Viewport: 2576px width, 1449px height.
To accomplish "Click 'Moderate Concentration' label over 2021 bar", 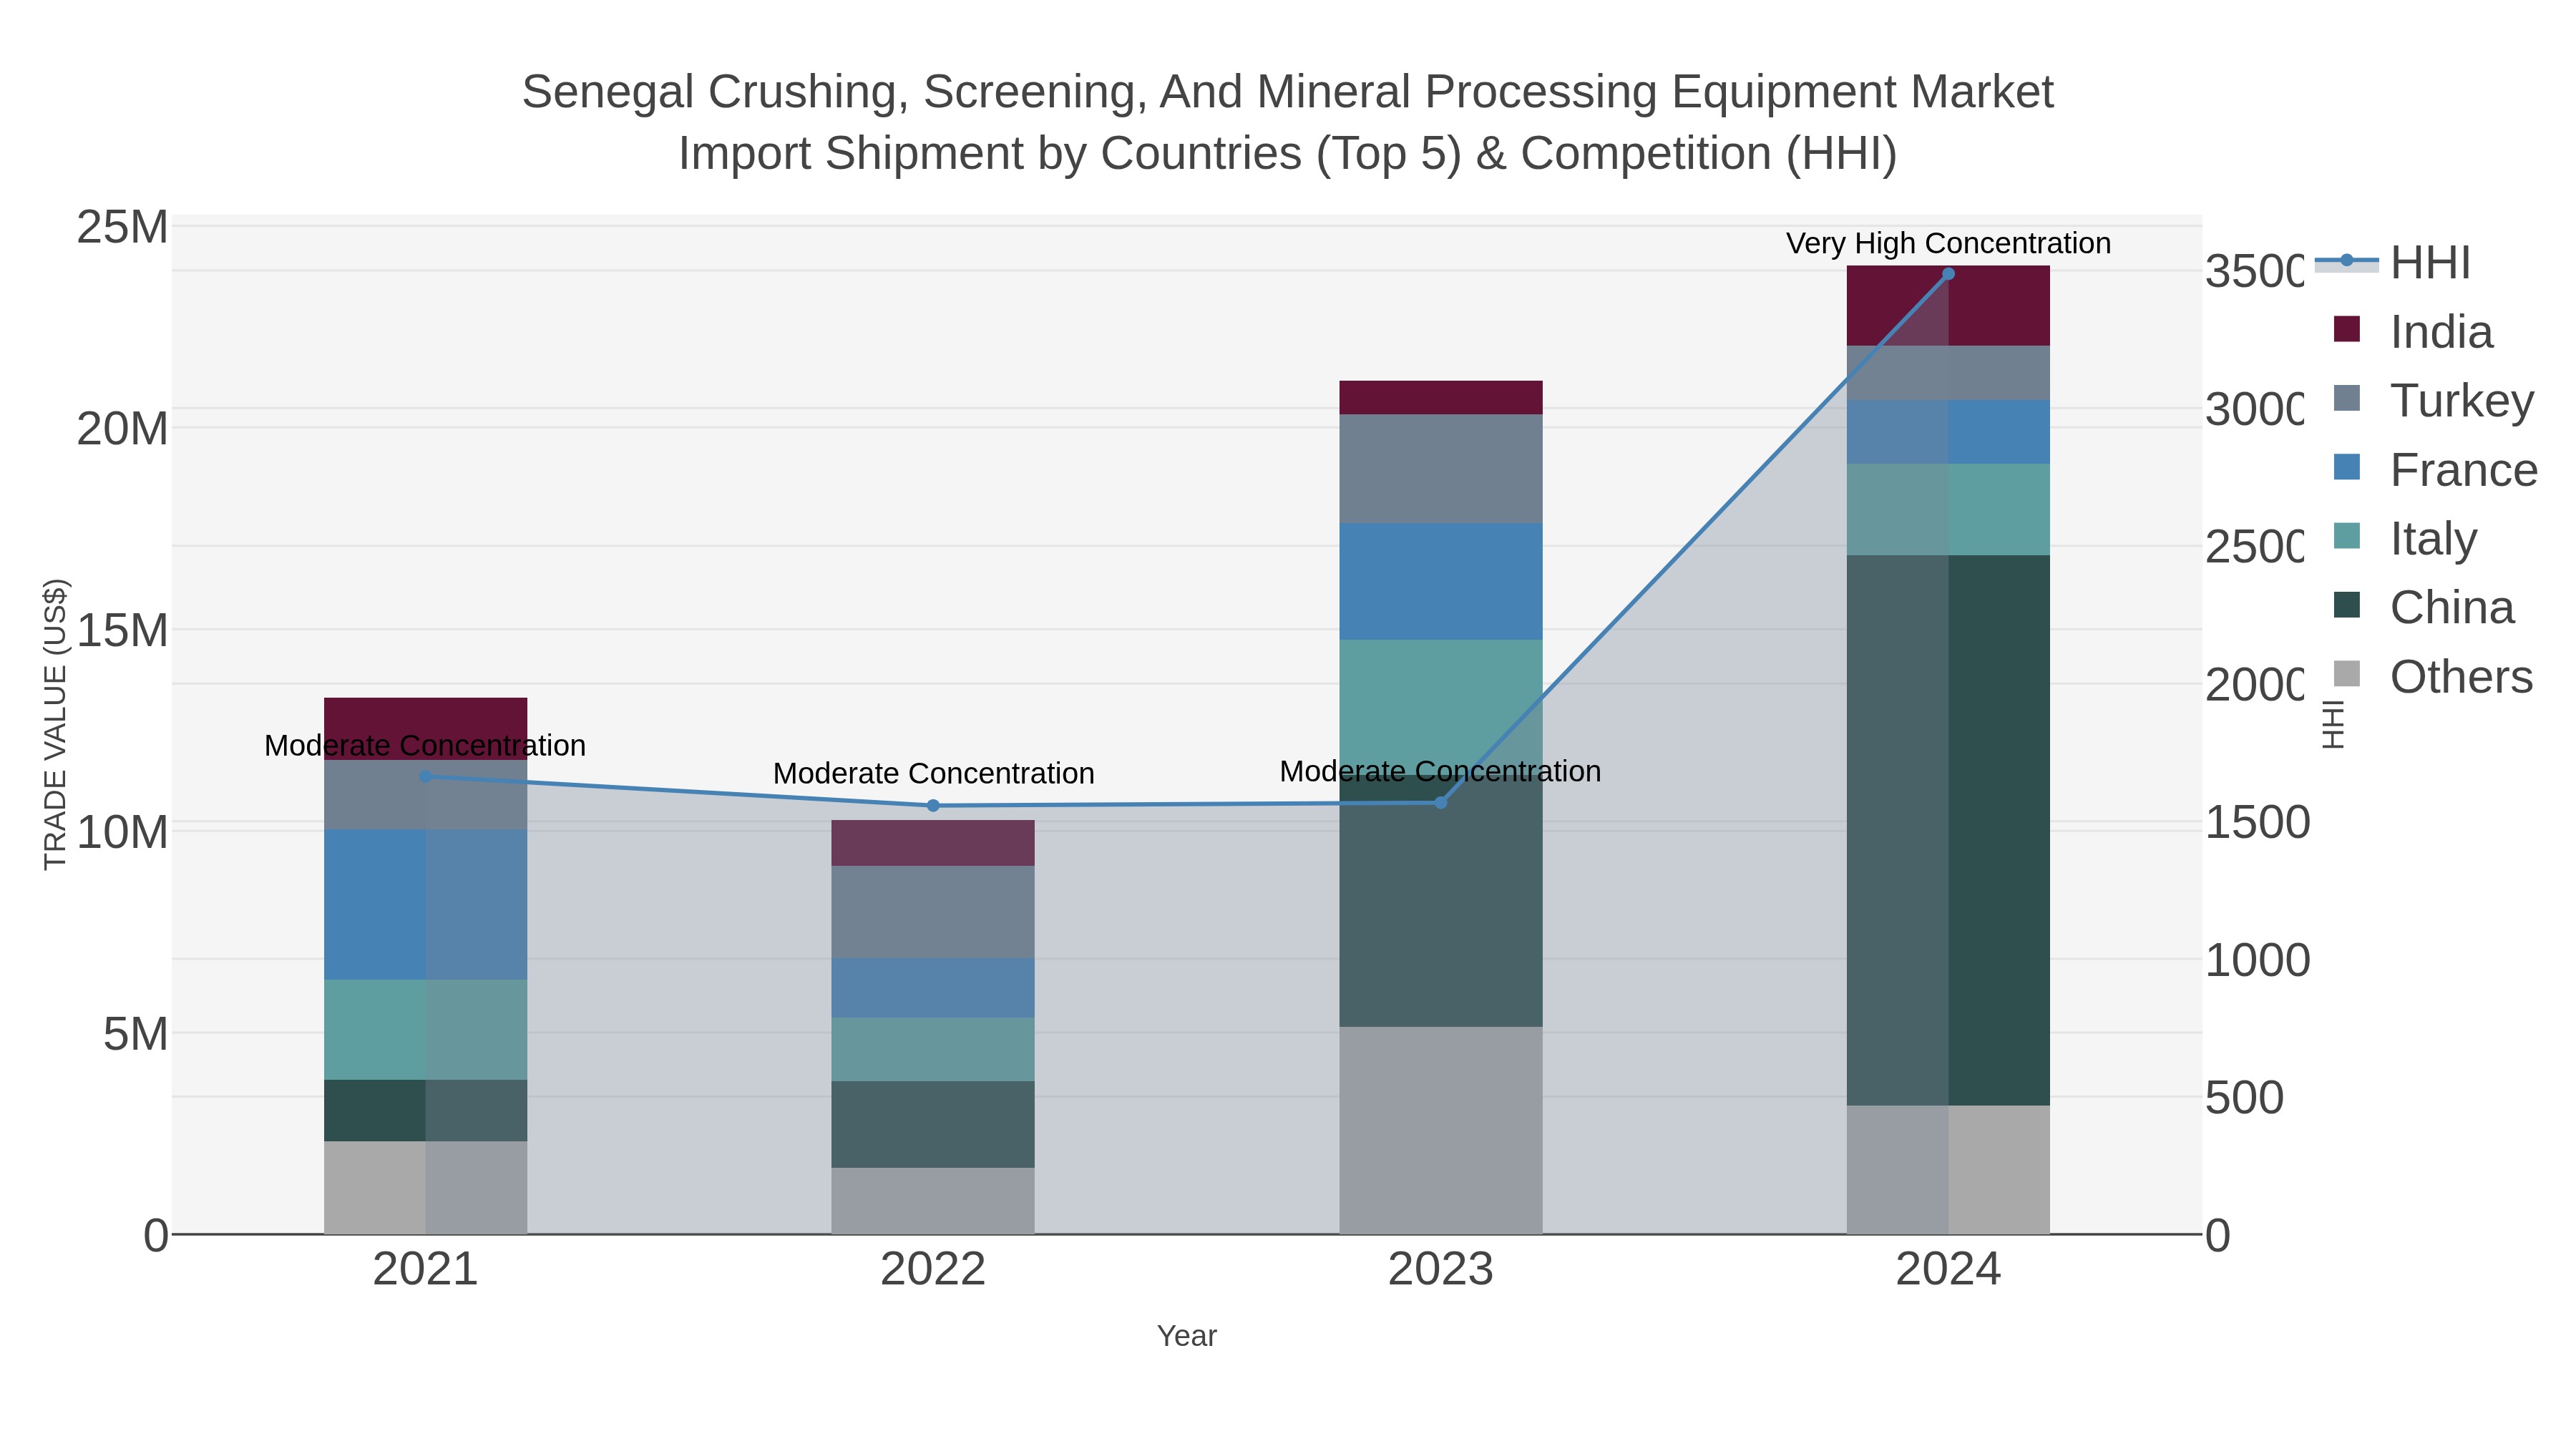I will click(425, 745).
